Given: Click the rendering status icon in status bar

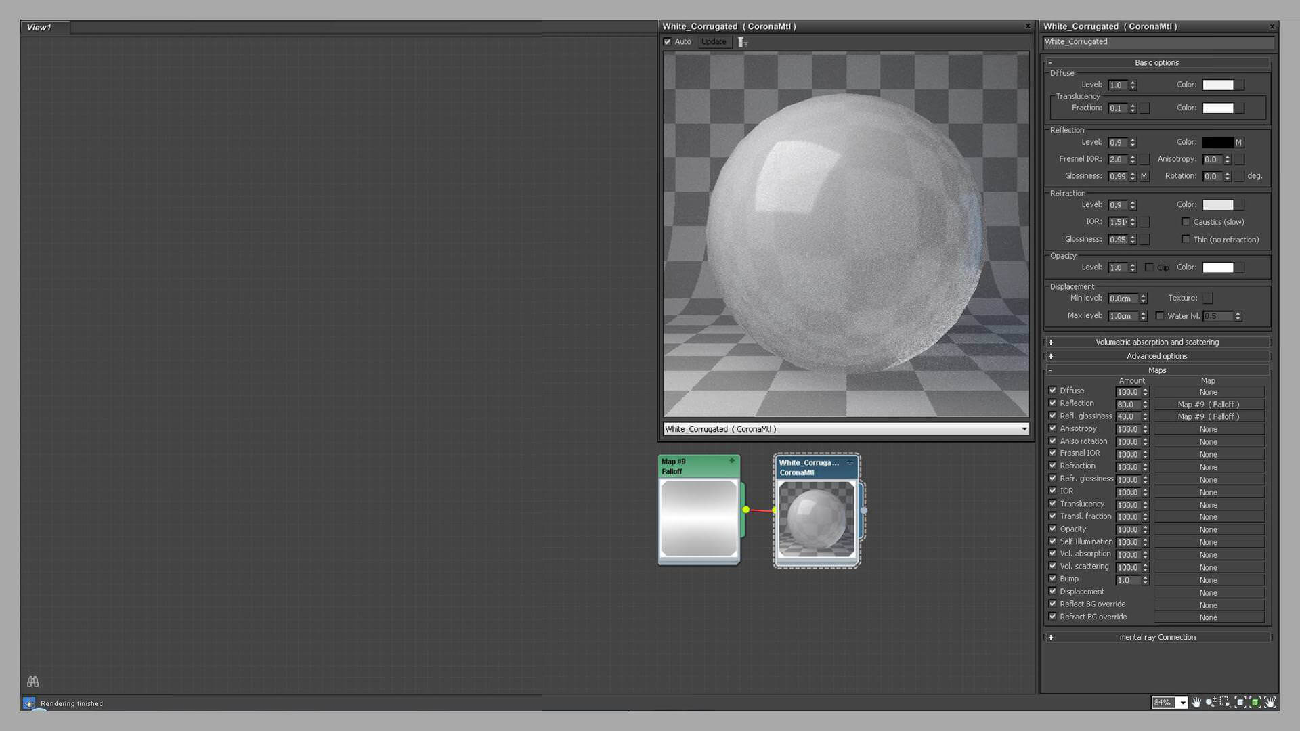Looking at the screenshot, I should (x=29, y=703).
